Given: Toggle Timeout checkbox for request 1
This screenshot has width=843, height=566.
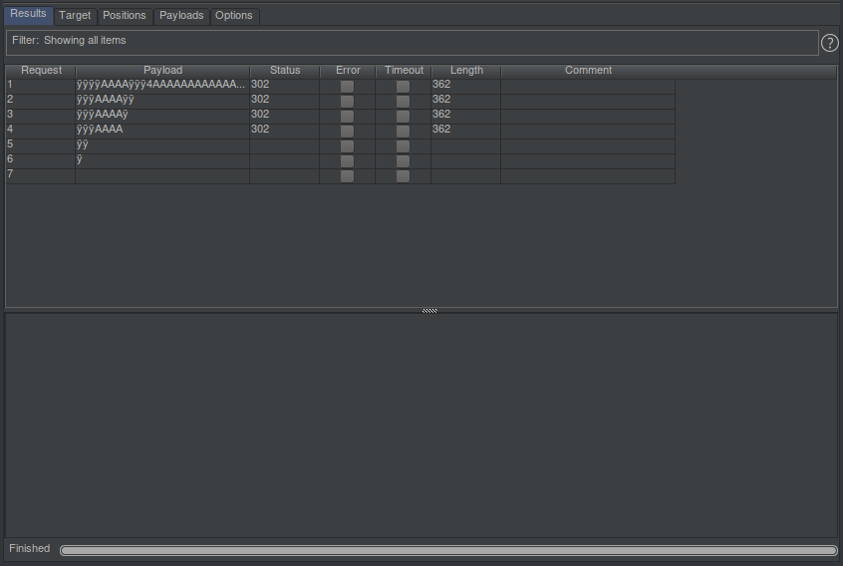Looking at the screenshot, I should pos(403,87).
